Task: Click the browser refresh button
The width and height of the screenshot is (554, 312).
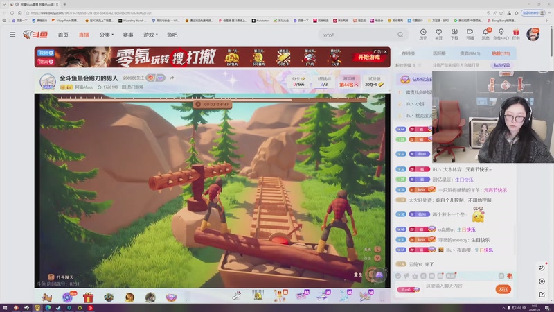Action: click(x=12, y=12)
